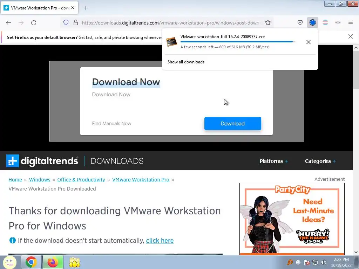The height and width of the screenshot is (269, 359).
Task: Click the download progress bar
Action: click(x=238, y=42)
